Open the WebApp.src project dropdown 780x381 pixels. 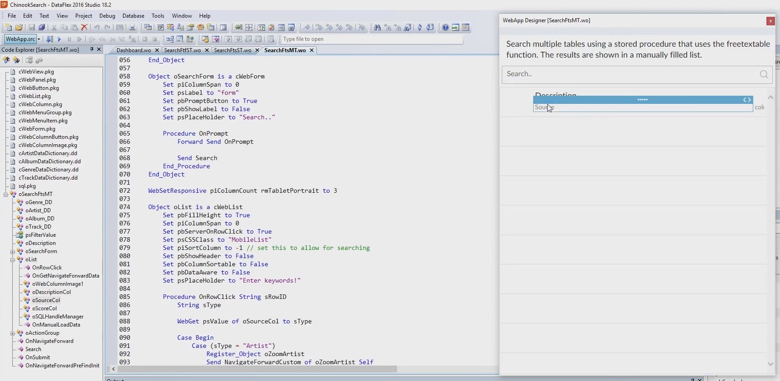coord(39,39)
